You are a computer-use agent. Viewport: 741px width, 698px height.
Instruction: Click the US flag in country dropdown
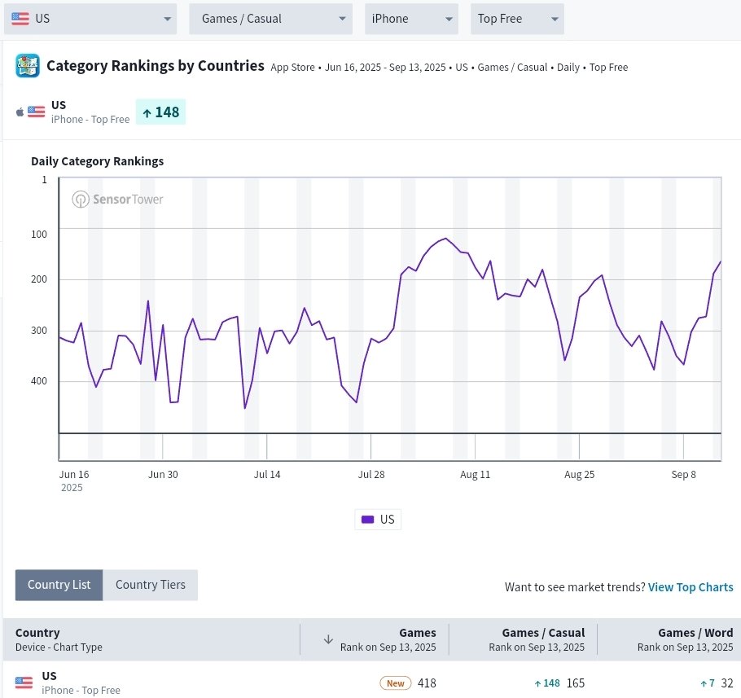pyautogui.click(x=20, y=19)
